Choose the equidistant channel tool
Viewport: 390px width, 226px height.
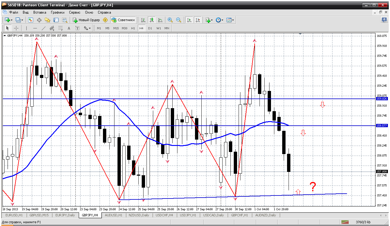tap(52, 28)
